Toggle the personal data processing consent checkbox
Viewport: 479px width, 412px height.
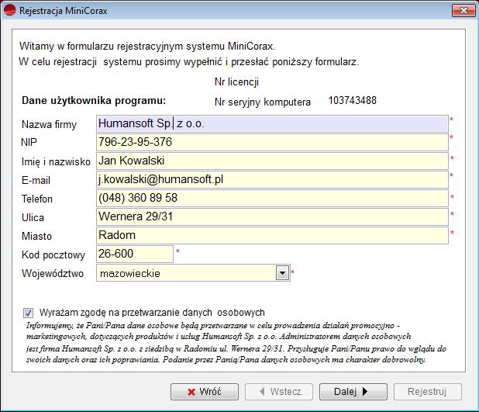(x=29, y=313)
